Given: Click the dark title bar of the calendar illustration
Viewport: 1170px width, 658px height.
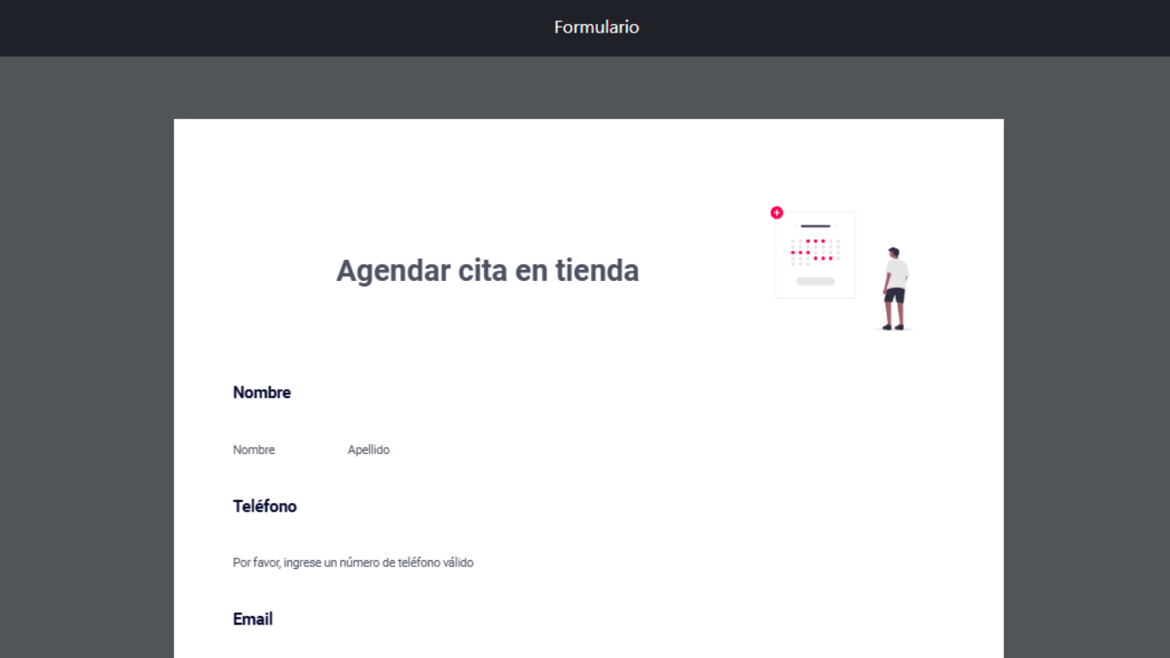Looking at the screenshot, I should click(x=815, y=226).
